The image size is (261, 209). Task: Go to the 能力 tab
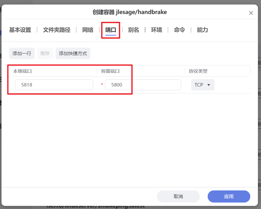coord(203,30)
